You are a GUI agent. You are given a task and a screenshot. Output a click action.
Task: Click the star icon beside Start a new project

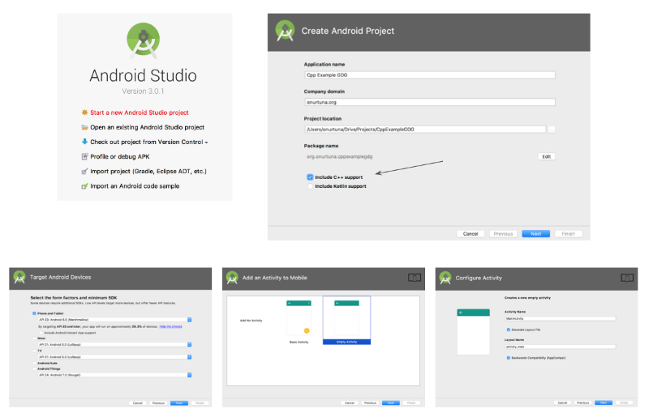click(84, 113)
